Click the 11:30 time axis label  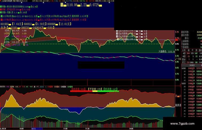coord(87,129)
